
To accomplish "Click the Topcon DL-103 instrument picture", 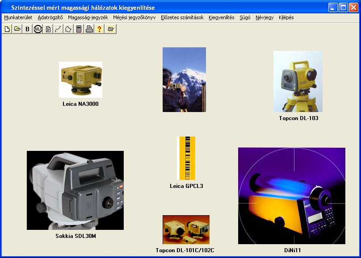I will coord(298,81).
